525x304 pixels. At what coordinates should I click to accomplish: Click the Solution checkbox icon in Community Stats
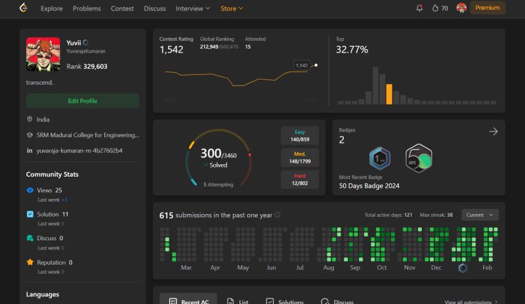pos(30,214)
